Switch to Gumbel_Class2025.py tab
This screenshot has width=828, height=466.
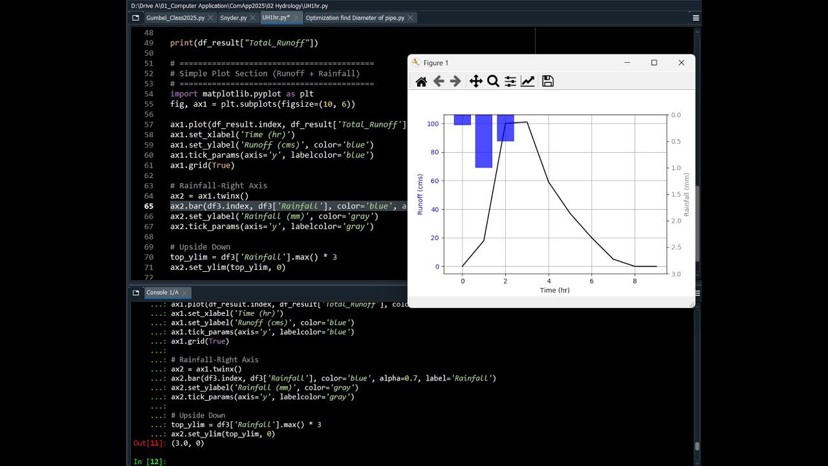point(175,18)
